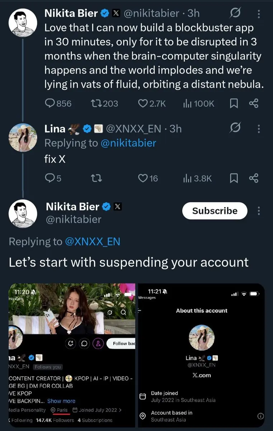Open 'About this account' screenshot image
The image size is (273, 431).
201,355
